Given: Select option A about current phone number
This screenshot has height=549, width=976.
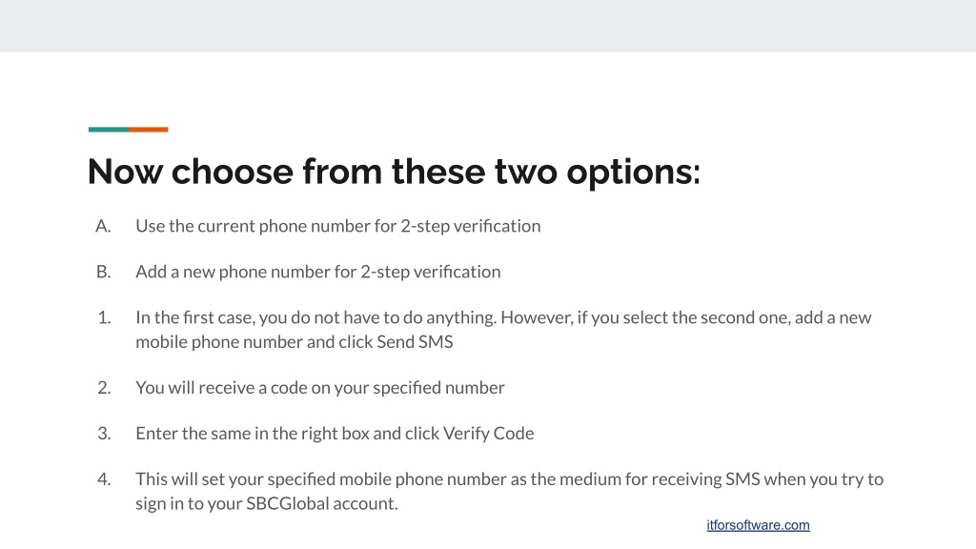Looking at the screenshot, I should [x=338, y=226].
